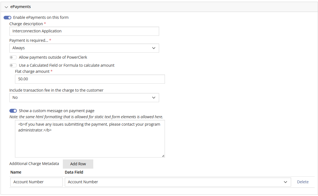
Task: Toggle Enable ePayments on this form
Action: pyautogui.click(x=7, y=17)
